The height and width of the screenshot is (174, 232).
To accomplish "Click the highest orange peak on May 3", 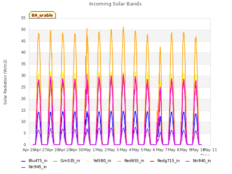I will tap(123, 27).
